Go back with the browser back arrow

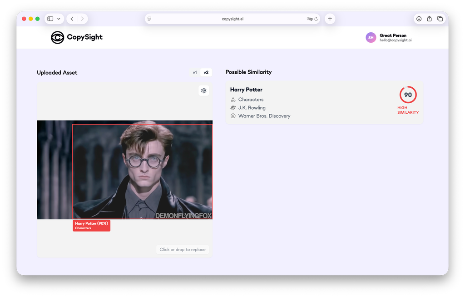72,19
